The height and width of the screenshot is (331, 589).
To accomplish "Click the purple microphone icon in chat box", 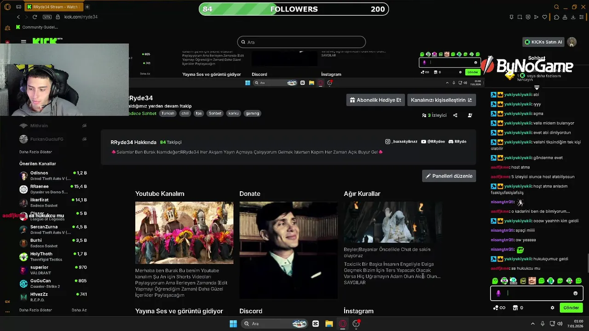I will [x=498, y=293].
